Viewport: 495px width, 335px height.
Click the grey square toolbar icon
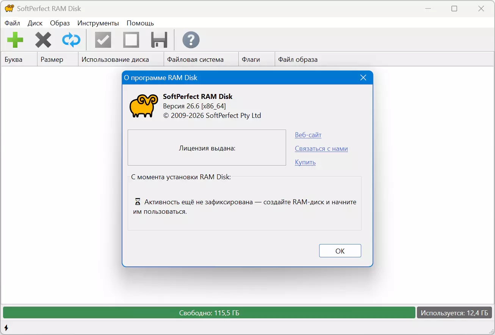pyautogui.click(x=131, y=40)
